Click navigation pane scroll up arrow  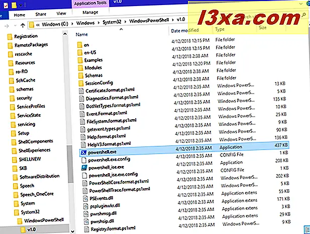[65, 34]
